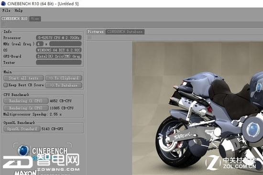Image resolution: width=263 pixels, height=175 pixels.
Task: Click the CINEBENCH app icon in title bar
Action: [x=3, y=3]
